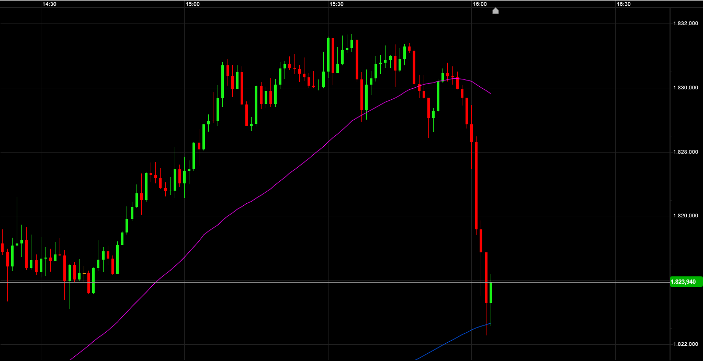Click the 1.830,000 price axis label

pyautogui.click(x=686, y=88)
